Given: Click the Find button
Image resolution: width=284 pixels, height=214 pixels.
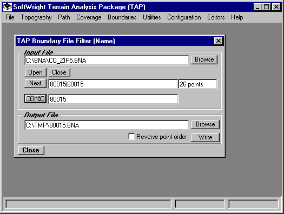Looking at the screenshot, I should [x=35, y=99].
